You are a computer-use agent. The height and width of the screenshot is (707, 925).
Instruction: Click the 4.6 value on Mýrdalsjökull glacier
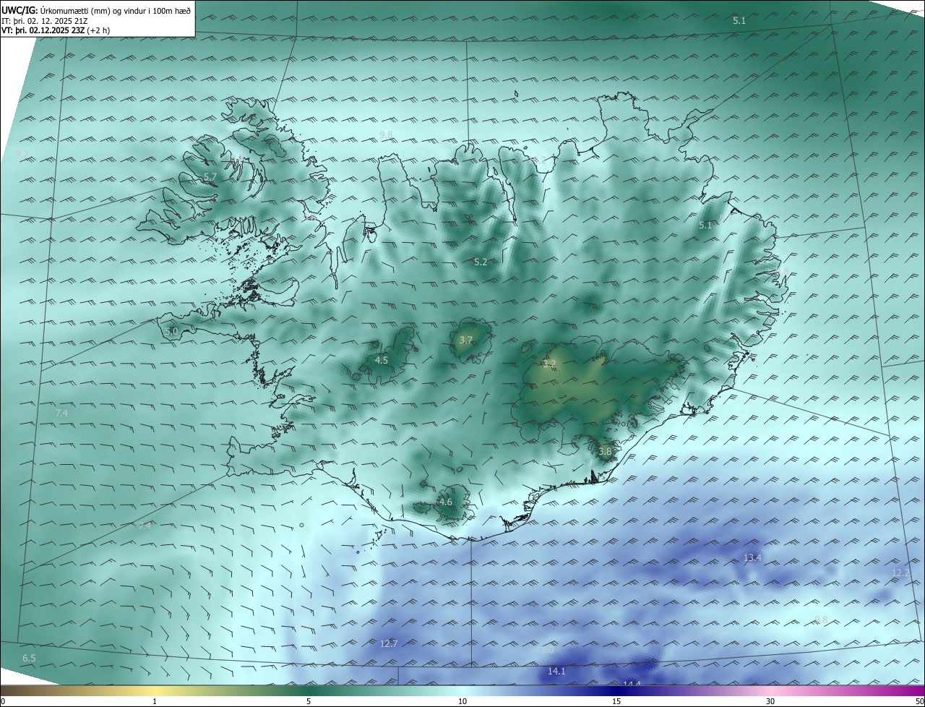(x=446, y=502)
